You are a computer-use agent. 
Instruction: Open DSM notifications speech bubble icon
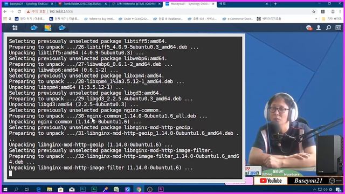pos(309,27)
